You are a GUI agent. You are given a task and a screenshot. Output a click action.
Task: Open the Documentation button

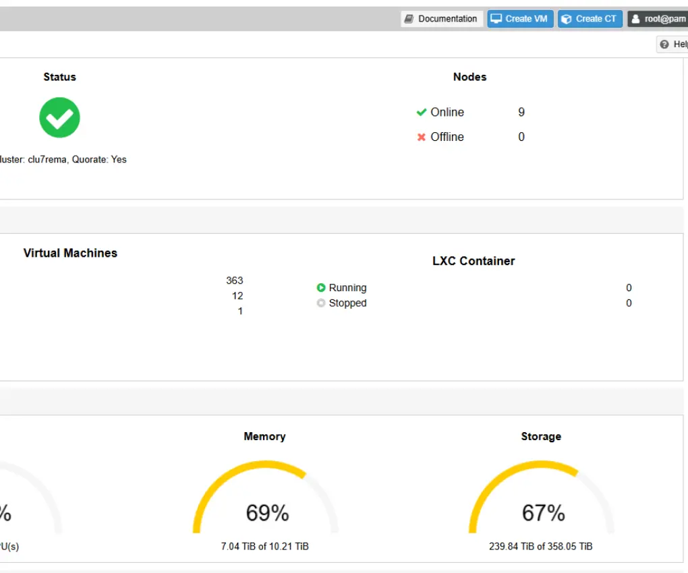442,19
